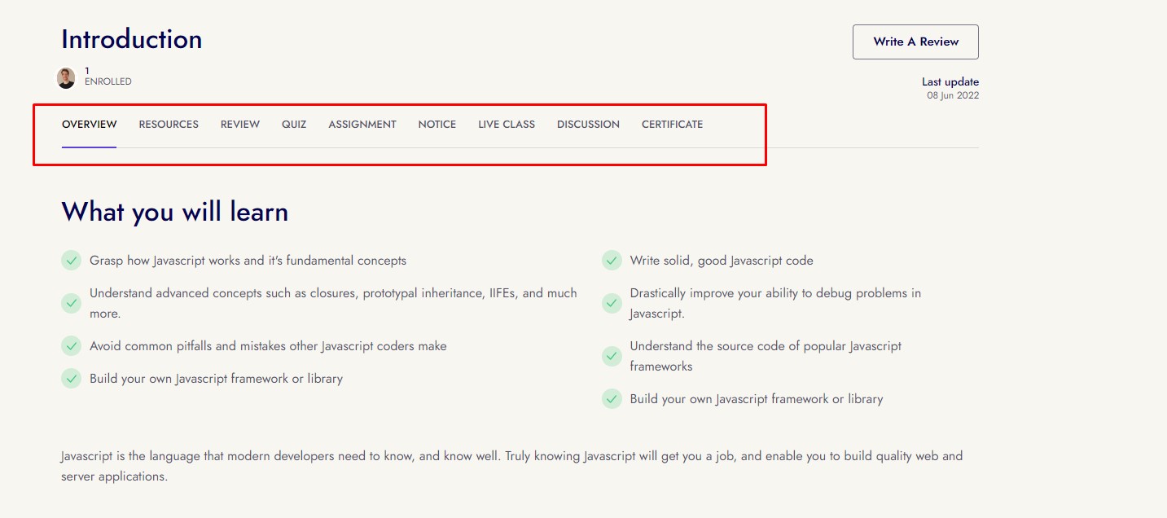Click checkmark beside 'Avoid common pitfalls'
The height and width of the screenshot is (518, 1167).
[72, 346]
